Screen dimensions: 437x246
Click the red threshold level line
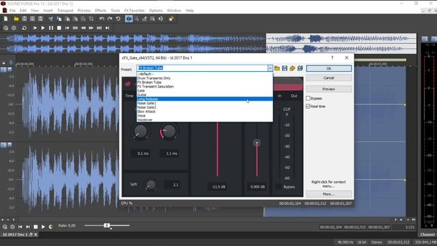point(217,150)
